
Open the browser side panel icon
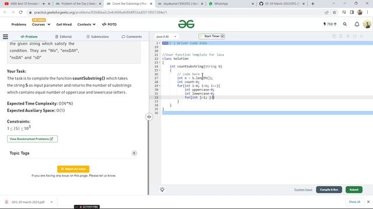352,12
